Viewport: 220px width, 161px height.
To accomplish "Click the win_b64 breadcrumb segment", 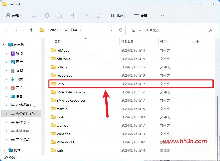I will [70, 30].
